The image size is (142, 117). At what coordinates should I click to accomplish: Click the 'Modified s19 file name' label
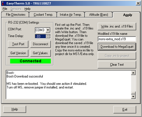(x=113, y=34)
